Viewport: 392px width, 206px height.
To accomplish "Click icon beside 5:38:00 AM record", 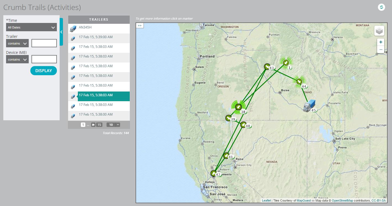I will (73, 116).
